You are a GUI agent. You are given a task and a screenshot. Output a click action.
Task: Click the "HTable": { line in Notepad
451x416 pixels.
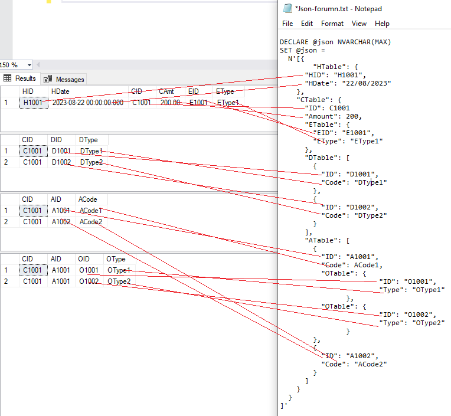coord(335,67)
